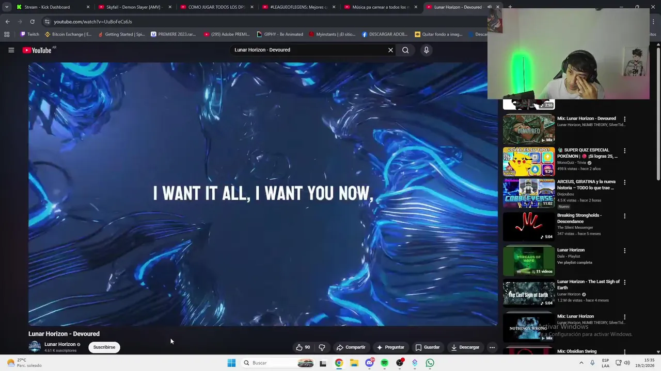Image resolution: width=661 pixels, height=371 pixels.
Task: Open WhatsApp from the taskbar
Action: (430, 363)
